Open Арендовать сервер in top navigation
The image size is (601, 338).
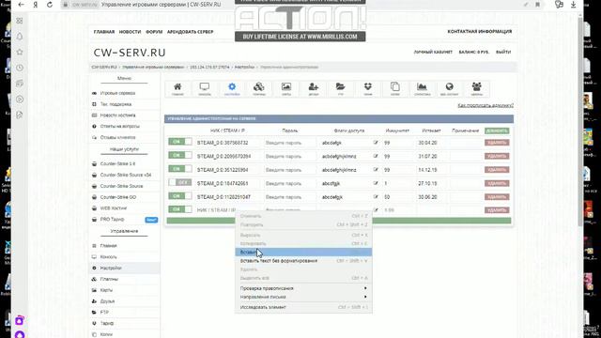click(x=190, y=32)
